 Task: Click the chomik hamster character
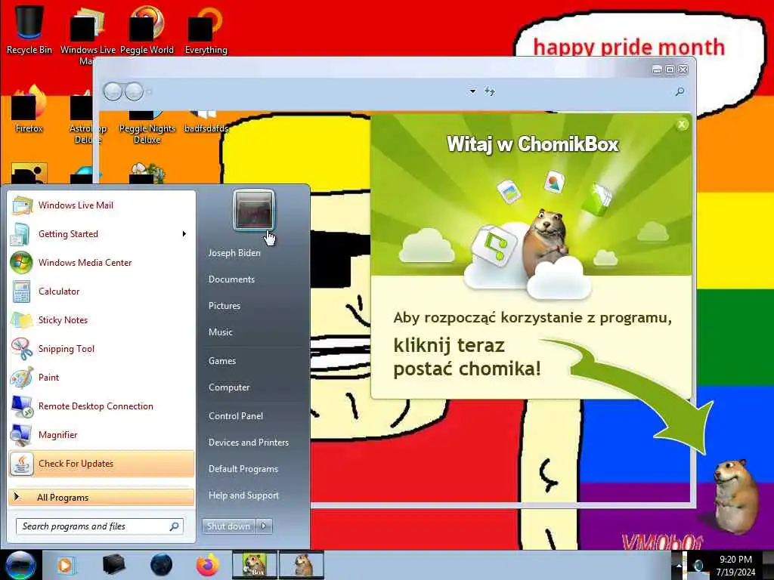coord(735,495)
